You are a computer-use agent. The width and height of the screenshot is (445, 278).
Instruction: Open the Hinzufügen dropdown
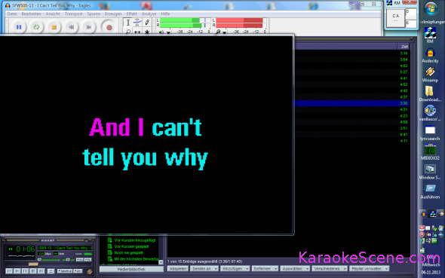(235, 269)
